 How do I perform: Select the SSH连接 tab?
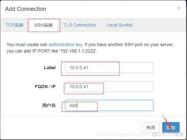tap(43, 25)
